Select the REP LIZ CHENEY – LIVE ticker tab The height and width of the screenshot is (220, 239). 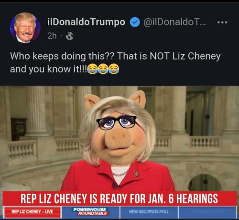[32, 212]
